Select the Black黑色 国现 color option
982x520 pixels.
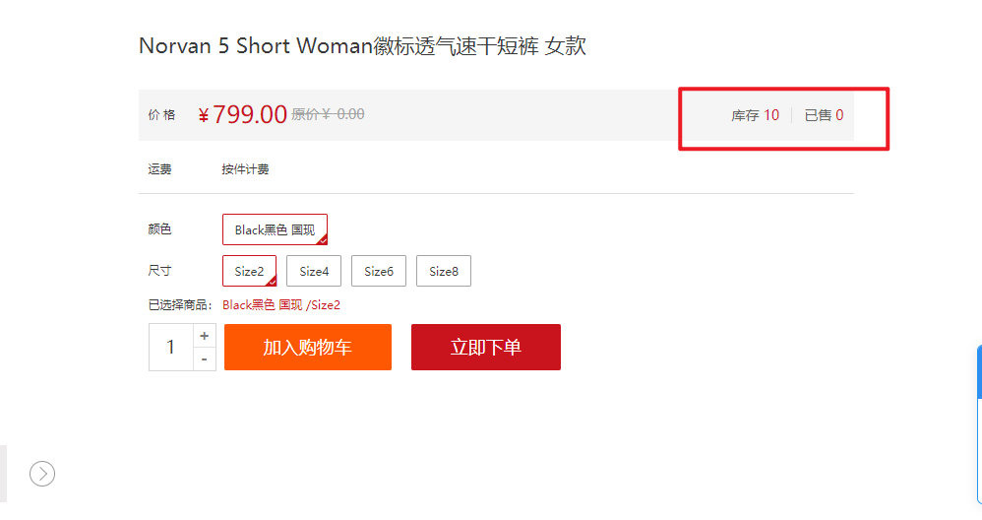(x=275, y=229)
